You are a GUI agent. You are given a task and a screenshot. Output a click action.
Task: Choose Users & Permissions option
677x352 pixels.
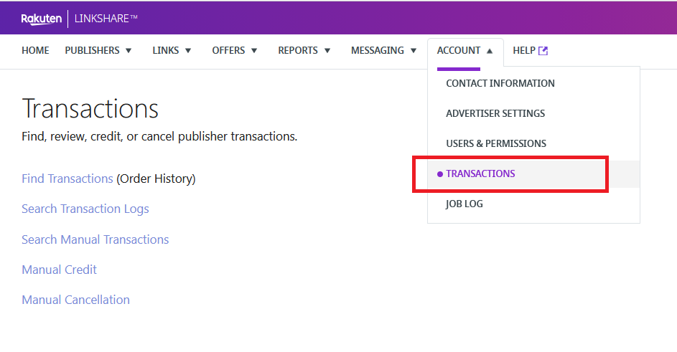[x=495, y=143]
